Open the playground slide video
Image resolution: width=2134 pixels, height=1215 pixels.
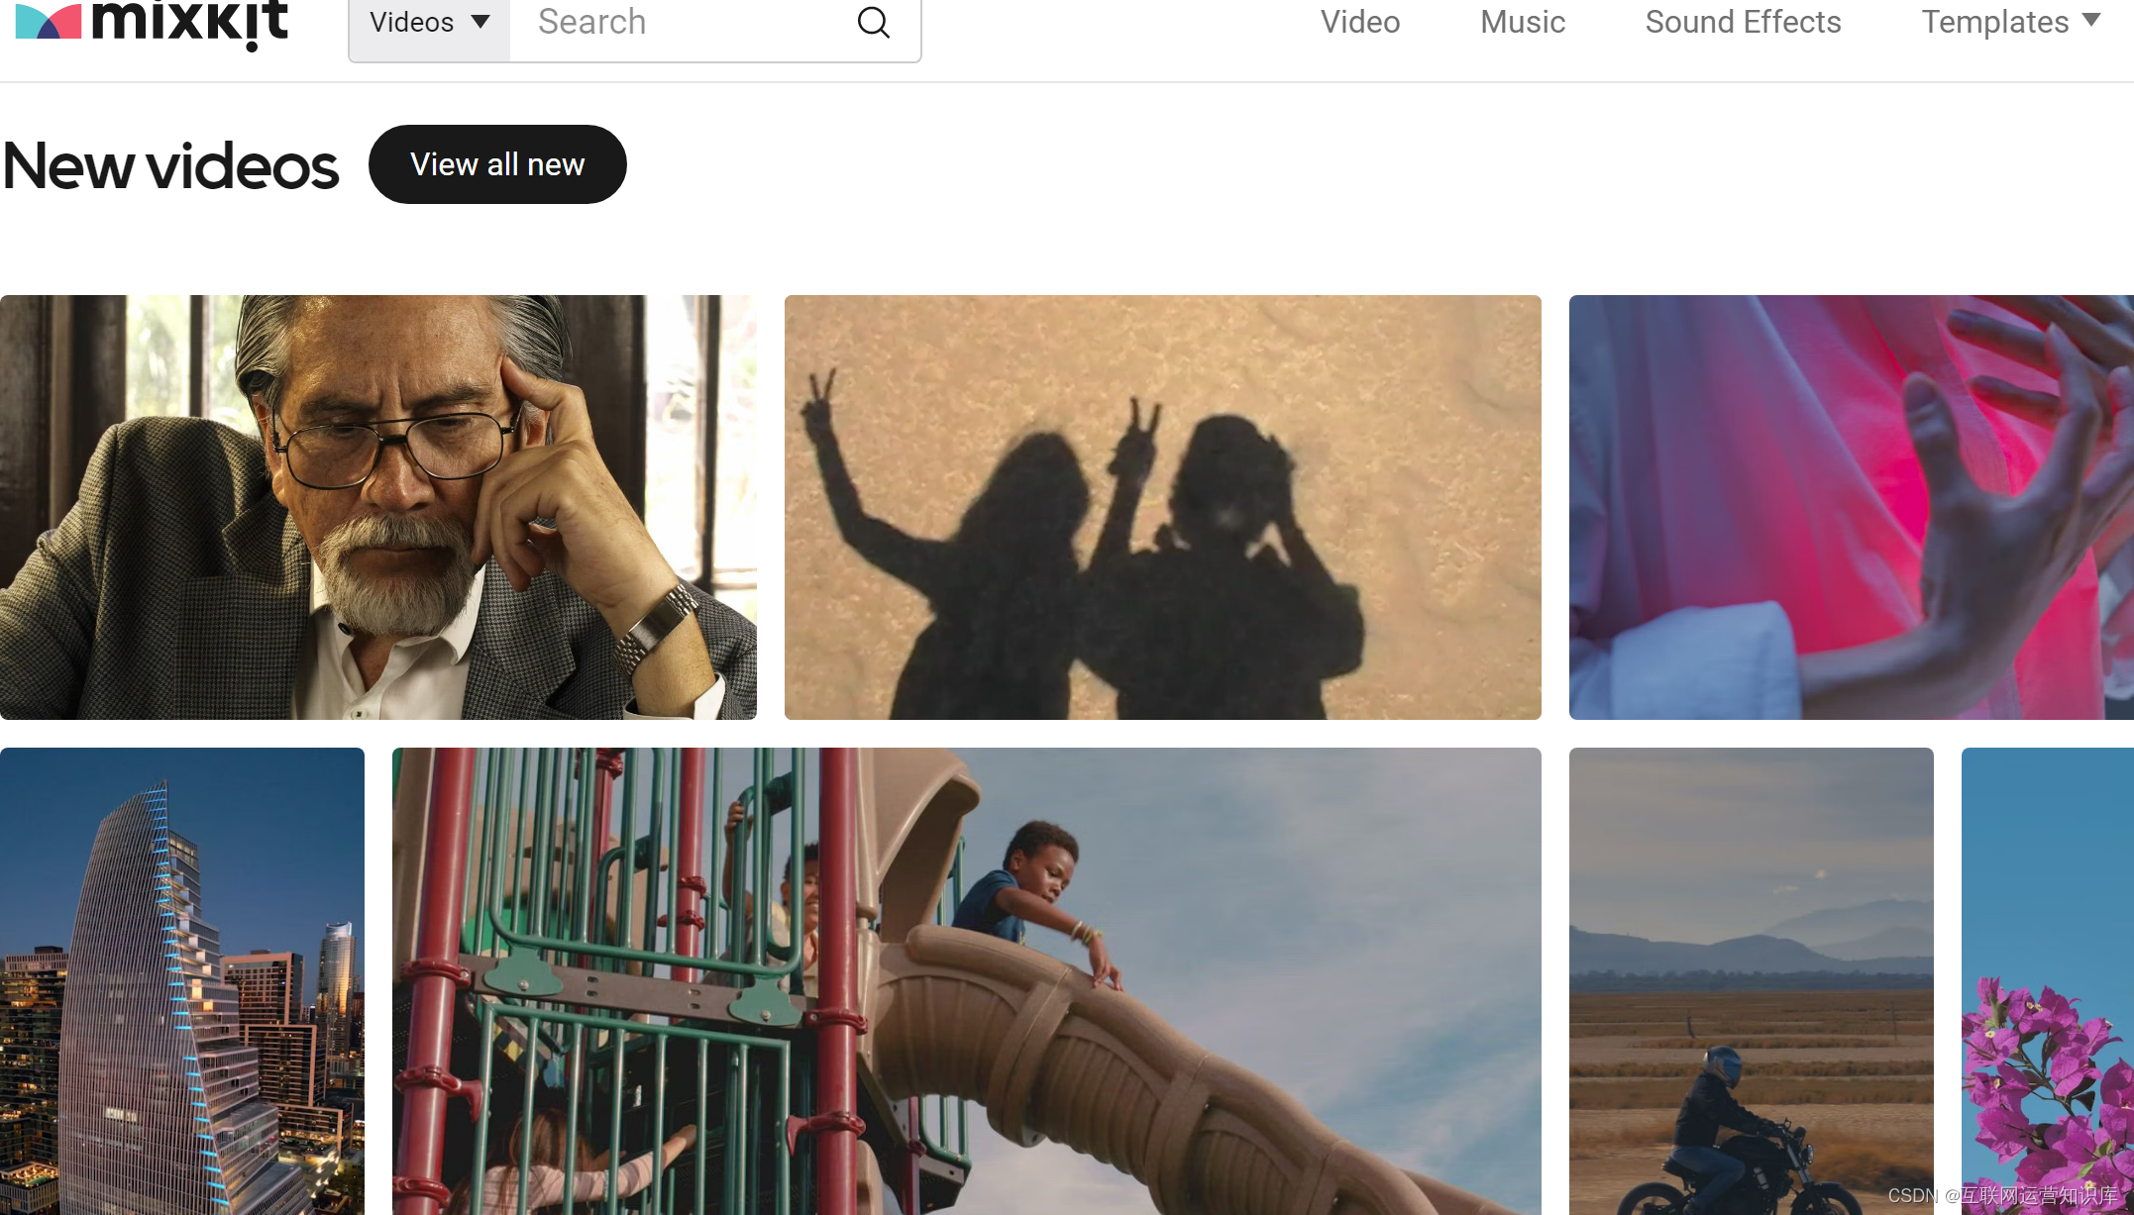[x=966, y=980]
